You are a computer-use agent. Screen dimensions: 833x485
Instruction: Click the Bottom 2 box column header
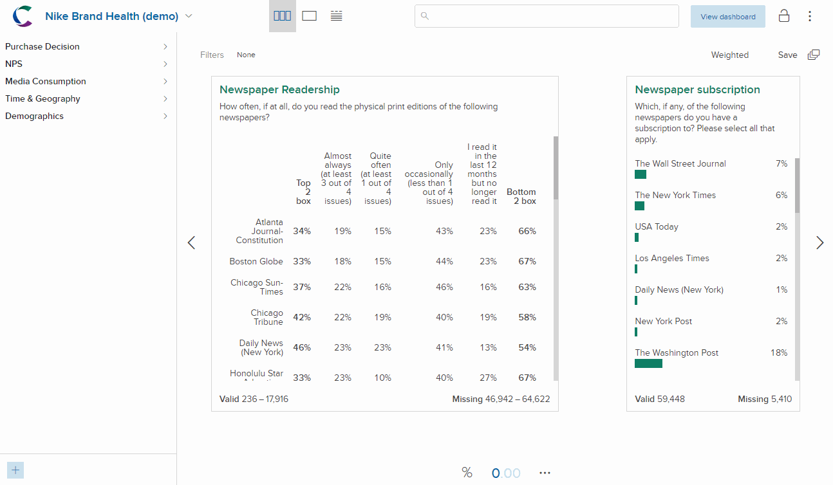tap(521, 196)
